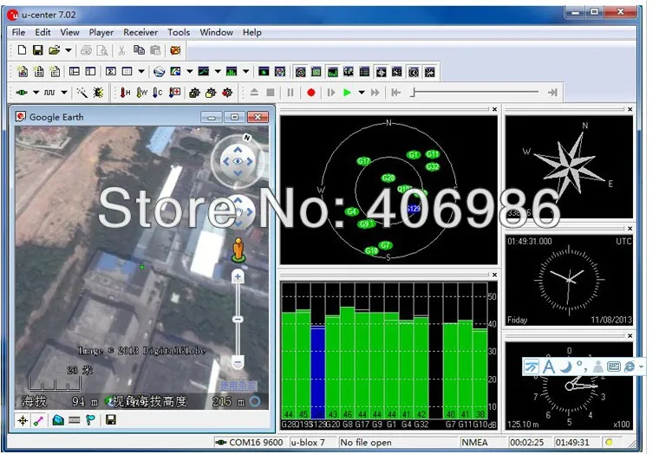Expand the histogram view dropdown arrow
The height and width of the screenshot is (454, 659).
click(x=246, y=72)
